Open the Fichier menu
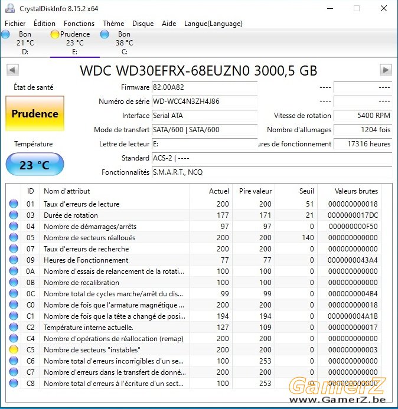 point(15,24)
